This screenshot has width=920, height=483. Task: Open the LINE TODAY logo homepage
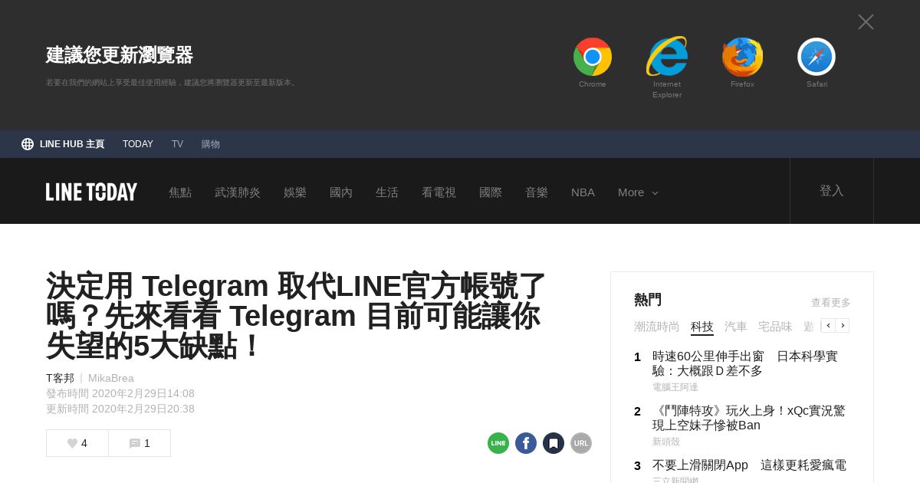[x=92, y=192]
